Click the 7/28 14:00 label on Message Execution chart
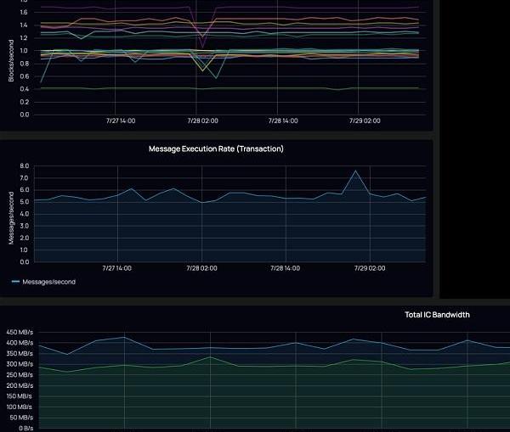510x432 pixels. (x=283, y=268)
